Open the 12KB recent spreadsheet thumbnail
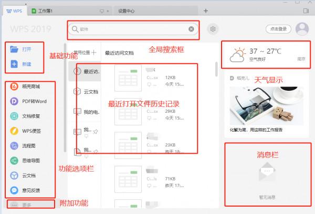This screenshot has width=315, height=214. [x=128, y=78]
